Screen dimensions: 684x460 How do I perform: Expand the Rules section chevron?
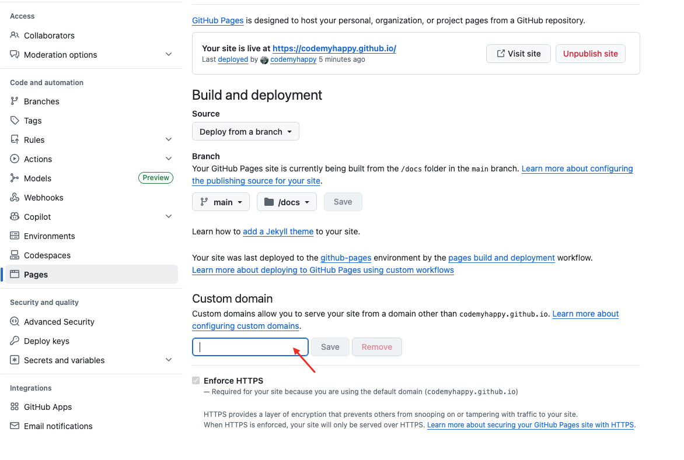(169, 139)
